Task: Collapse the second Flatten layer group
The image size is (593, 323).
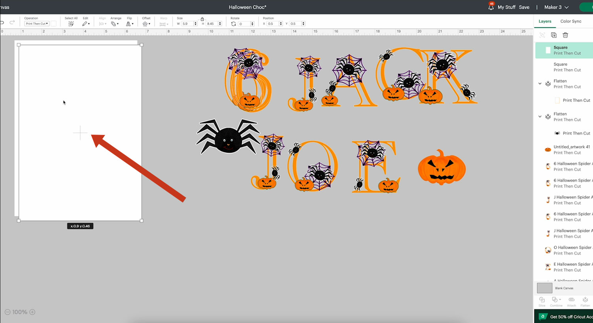Action: (x=540, y=116)
